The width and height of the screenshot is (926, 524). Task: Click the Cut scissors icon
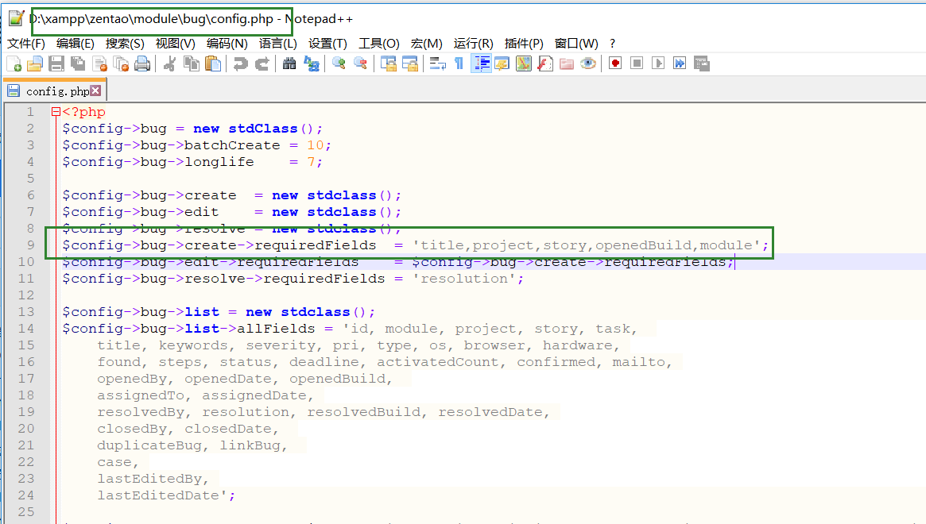(x=169, y=64)
